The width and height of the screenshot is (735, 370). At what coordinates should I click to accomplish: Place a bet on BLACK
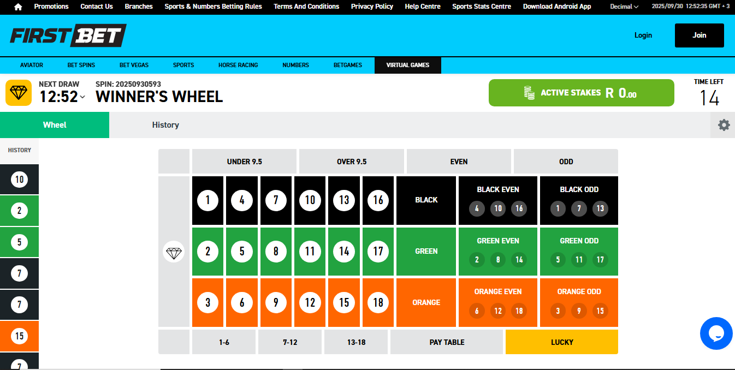(x=426, y=200)
